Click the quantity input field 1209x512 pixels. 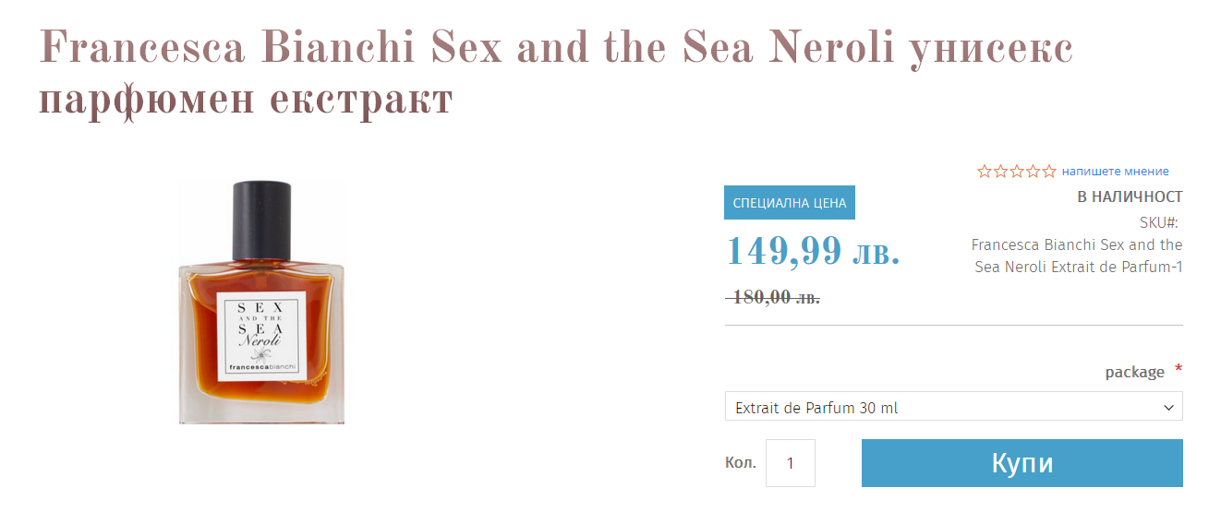point(791,463)
